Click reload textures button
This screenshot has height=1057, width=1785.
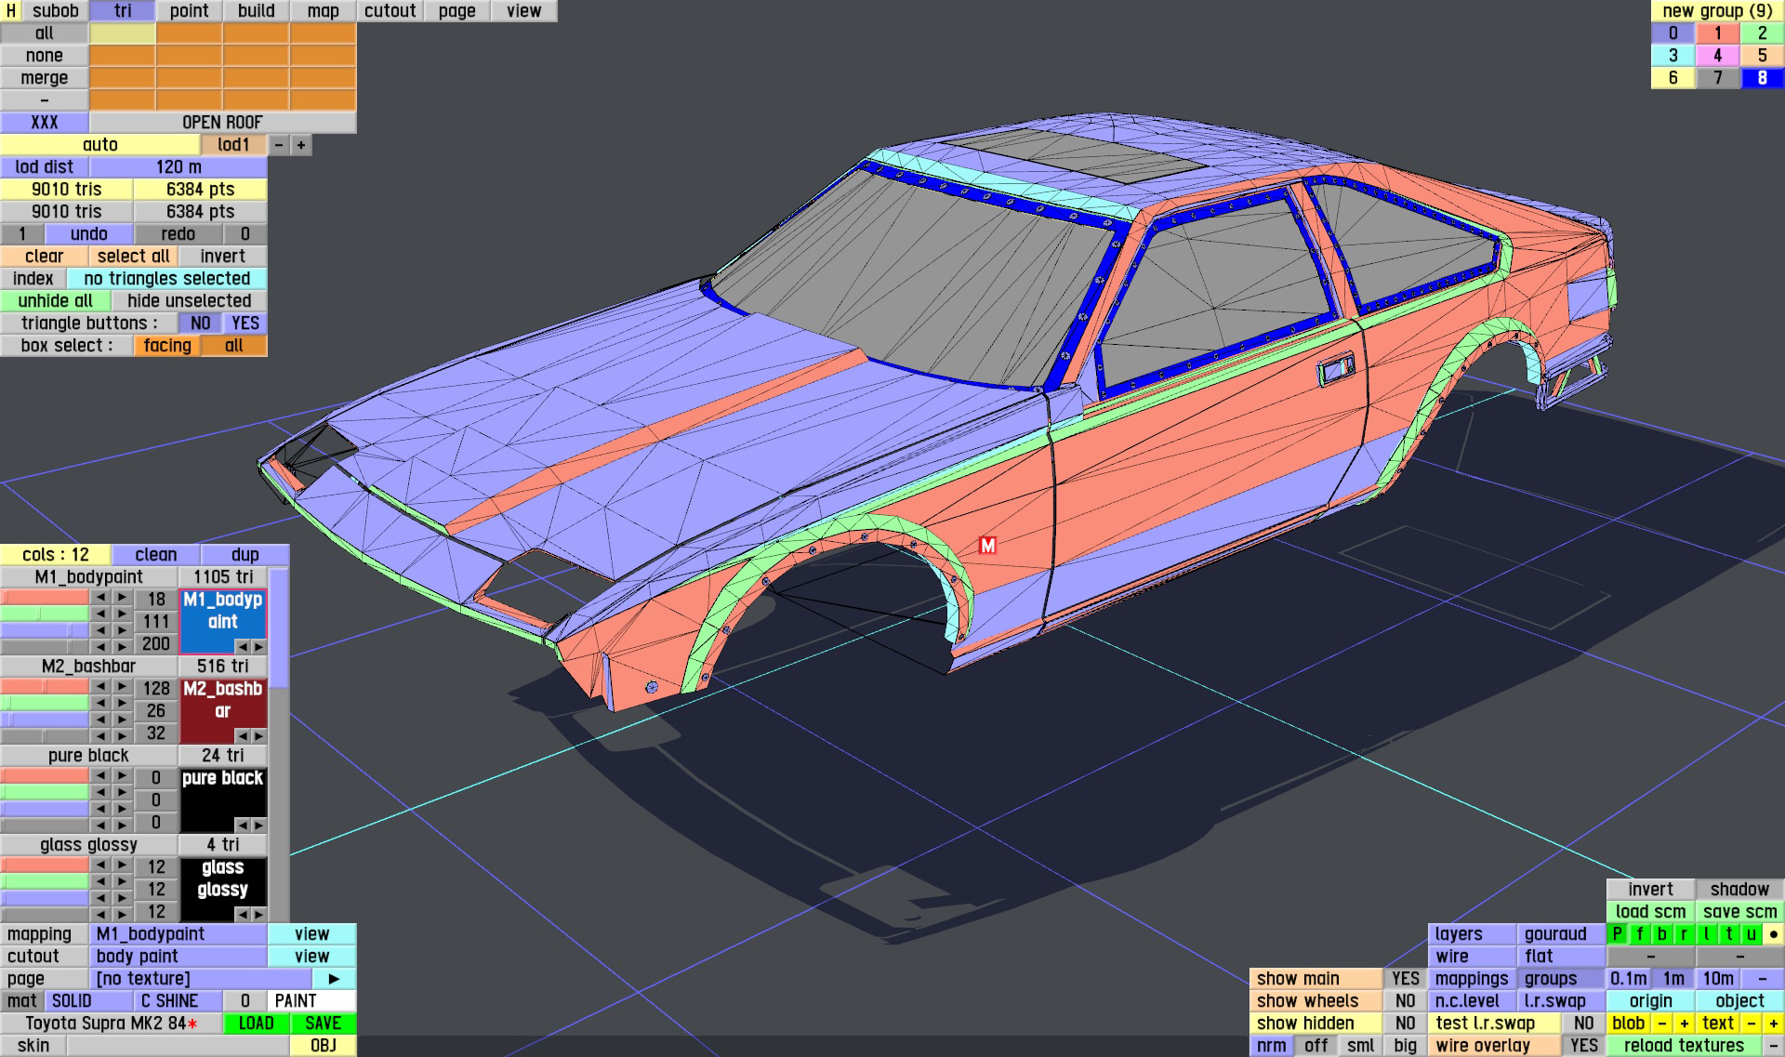[x=1684, y=1046]
